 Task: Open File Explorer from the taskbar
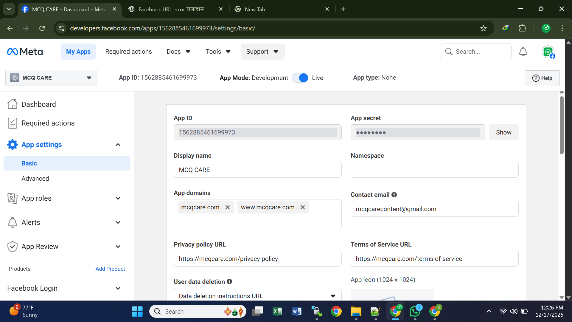(356, 312)
